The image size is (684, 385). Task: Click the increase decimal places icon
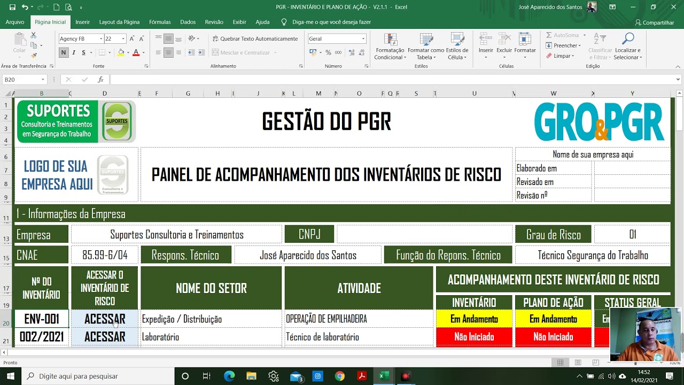click(x=351, y=52)
